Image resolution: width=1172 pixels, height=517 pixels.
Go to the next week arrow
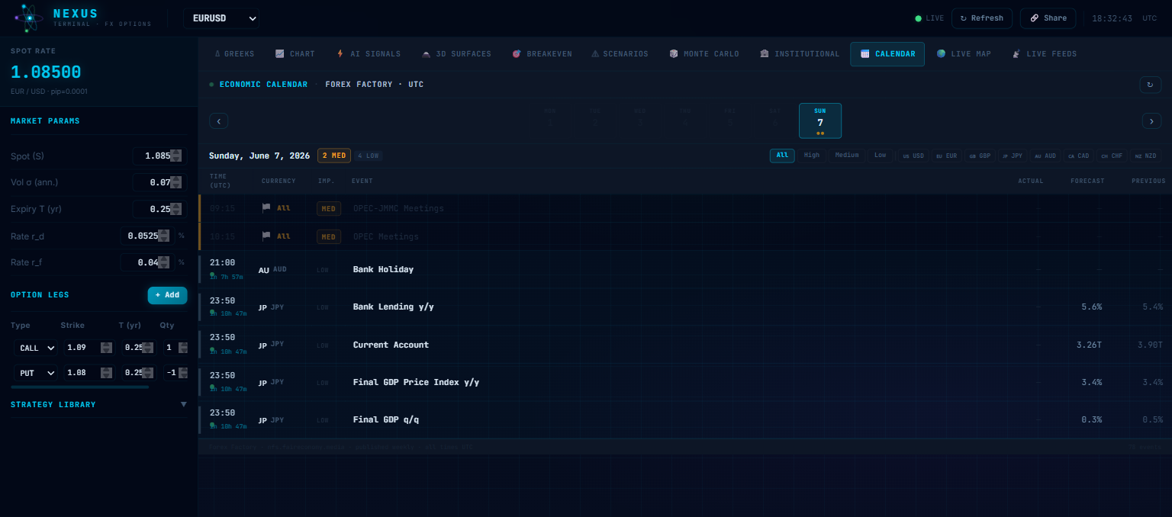point(1151,120)
